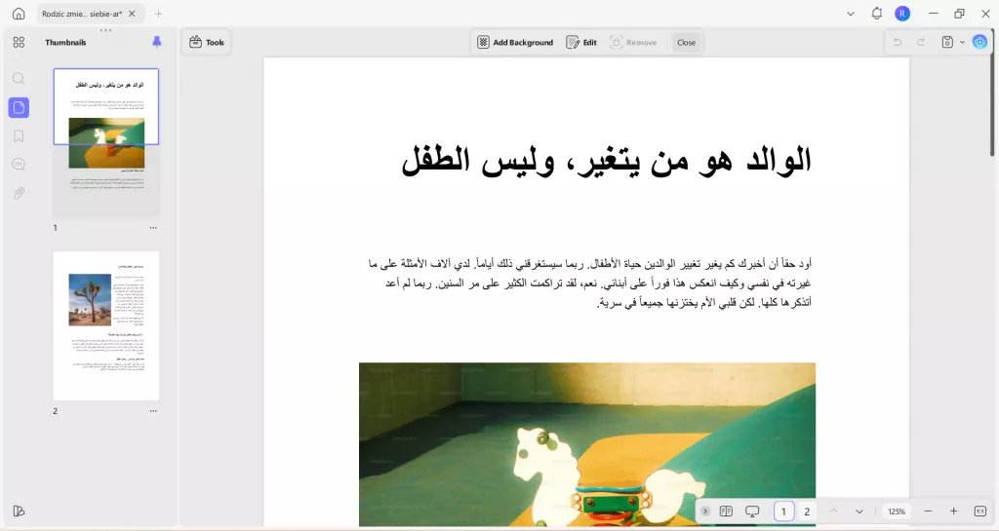Open the search panel icon
The height and width of the screenshot is (531, 999).
(19, 78)
